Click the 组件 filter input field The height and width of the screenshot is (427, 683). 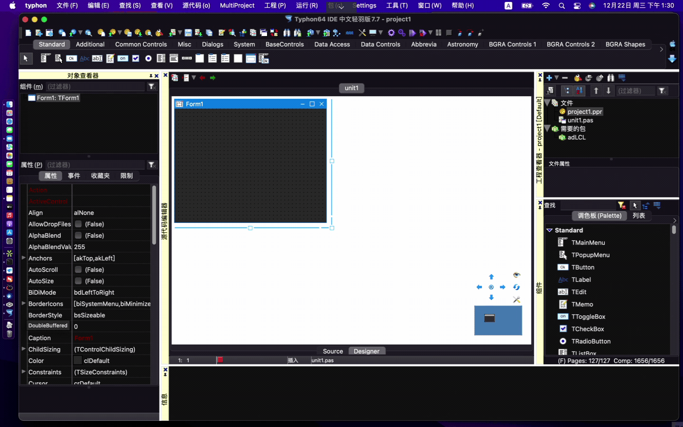tap(95, 86)
